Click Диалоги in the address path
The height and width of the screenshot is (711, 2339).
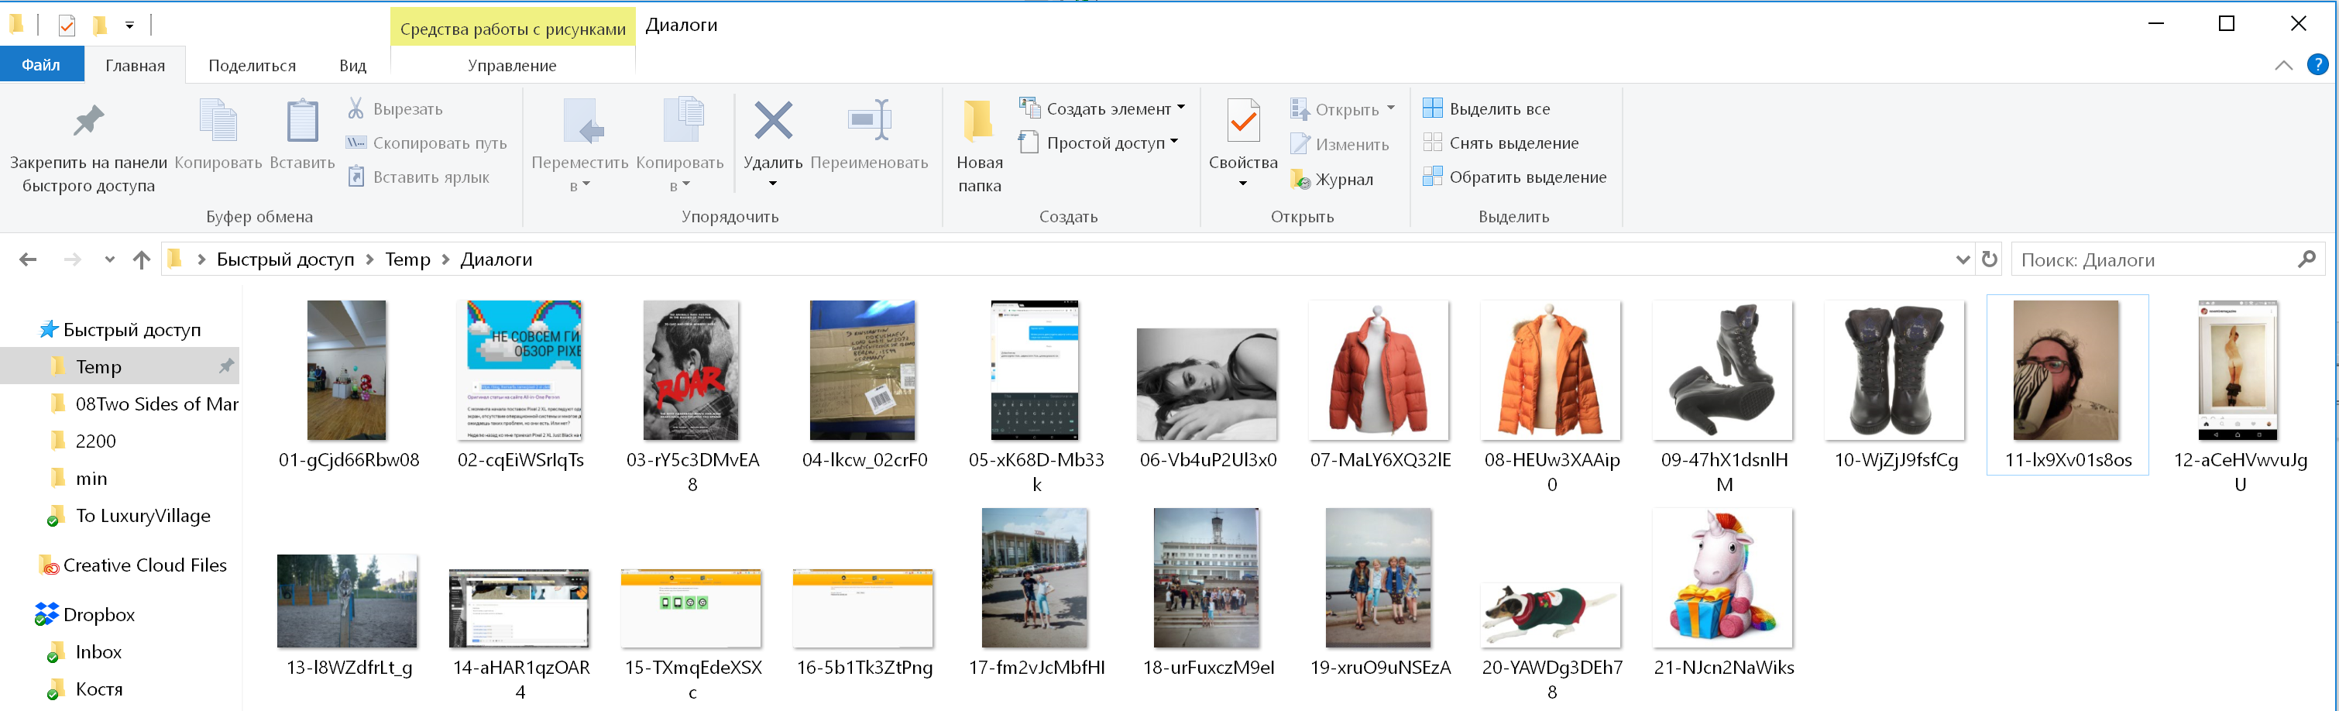click(x=496, y=259)
